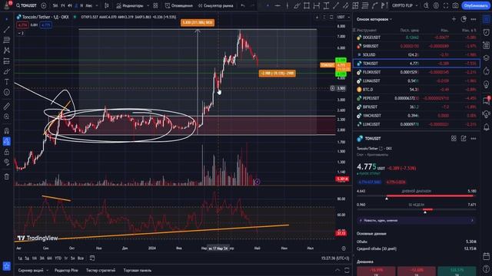Viewport: 492px width, 276px height.
Task: Open the CRYPTO FLIP layout dropdown
Action: 405,5
